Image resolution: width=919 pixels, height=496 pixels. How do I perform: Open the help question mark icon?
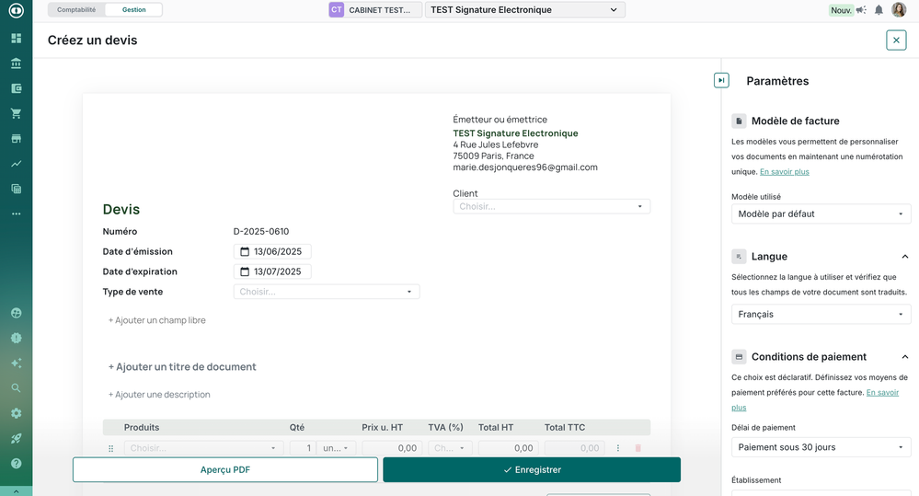16,464
